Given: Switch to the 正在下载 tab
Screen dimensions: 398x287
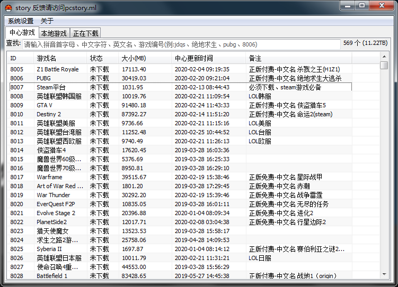Looking at the screenshot, I should click(x=85, y=33).
